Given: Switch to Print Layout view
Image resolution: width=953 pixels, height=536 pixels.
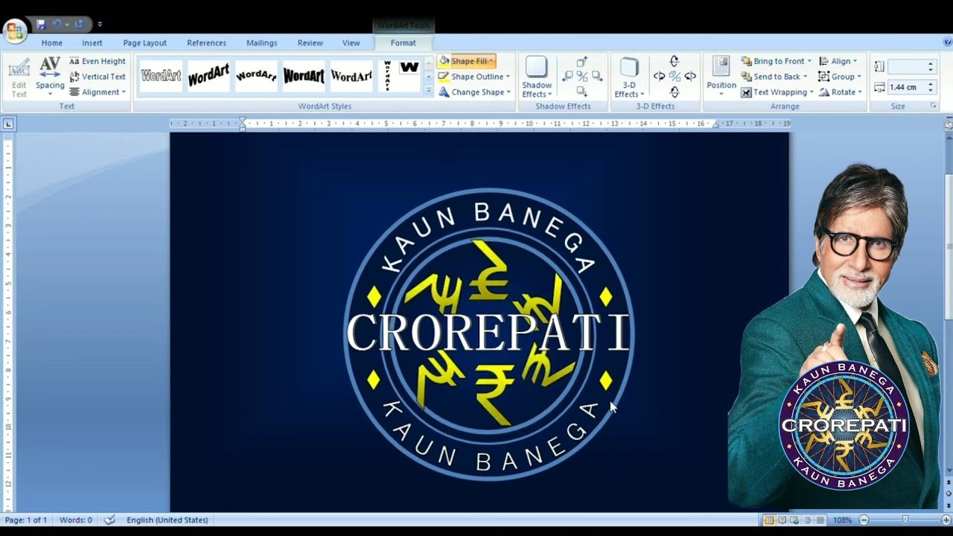Looking at the screenshot, I should 769,520.
